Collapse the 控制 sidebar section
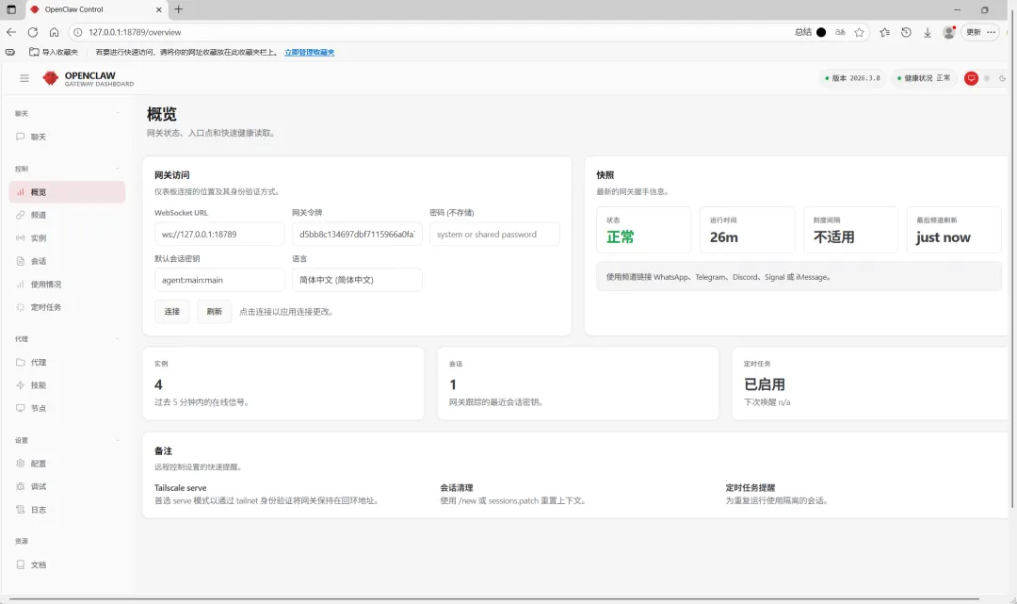Screen dimensions: 1017x604 pos(118,169)
